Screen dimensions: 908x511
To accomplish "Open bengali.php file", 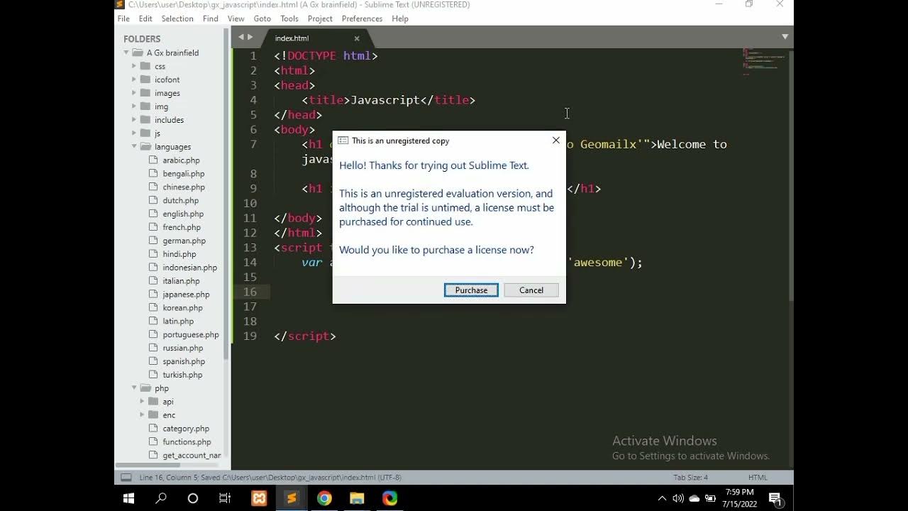I will 183,174.
